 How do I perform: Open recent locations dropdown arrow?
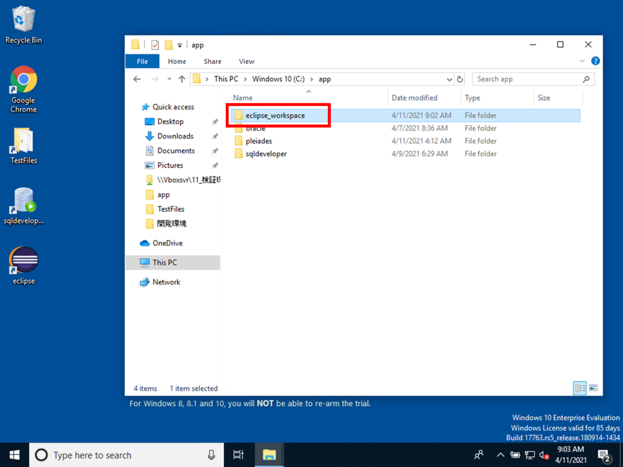click(169, 79)
